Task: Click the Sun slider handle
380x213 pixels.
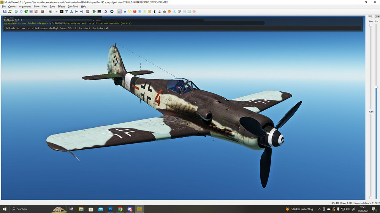Action: click(x=376, y=87)
